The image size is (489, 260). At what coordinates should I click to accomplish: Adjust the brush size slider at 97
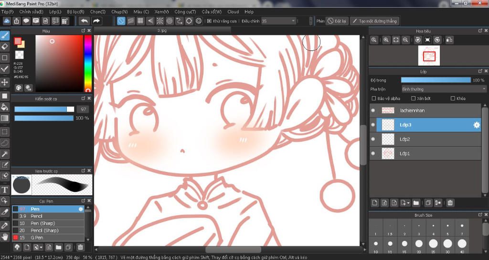[x=44, y=109]
